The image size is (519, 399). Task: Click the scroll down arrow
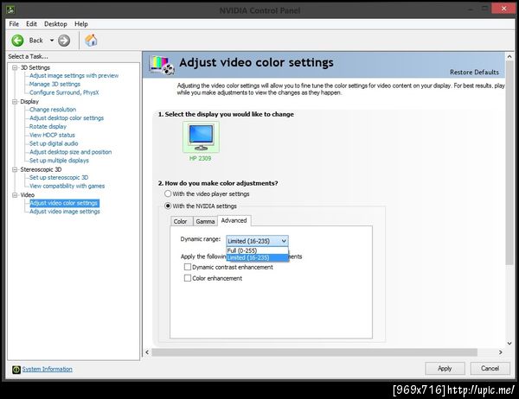[x=509, y=344]
